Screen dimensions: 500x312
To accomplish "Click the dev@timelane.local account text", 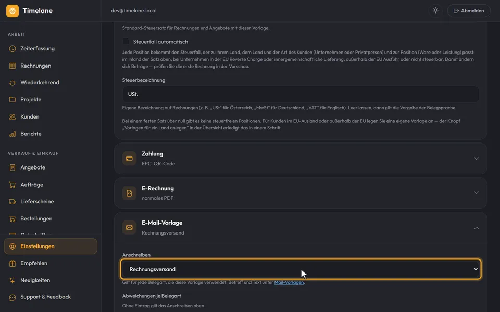I will (134, 11).
